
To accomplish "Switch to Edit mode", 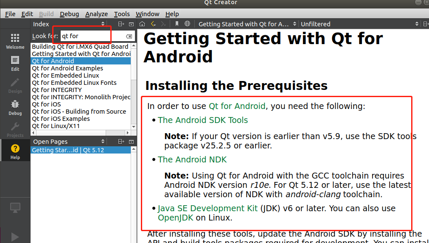I will coord(15,64).
